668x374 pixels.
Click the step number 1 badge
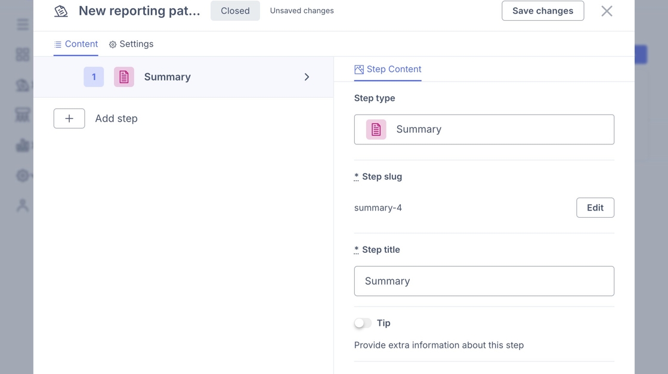94,77
